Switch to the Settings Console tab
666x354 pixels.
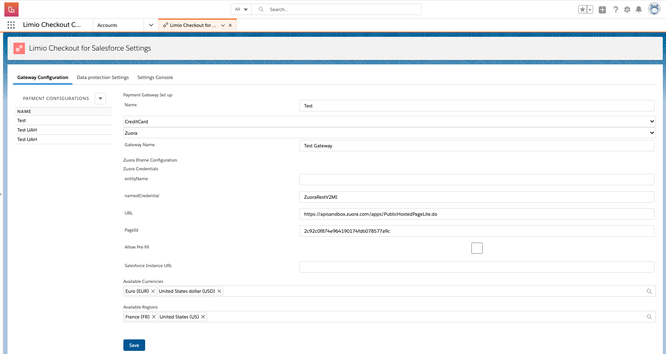tap(155, 77)
